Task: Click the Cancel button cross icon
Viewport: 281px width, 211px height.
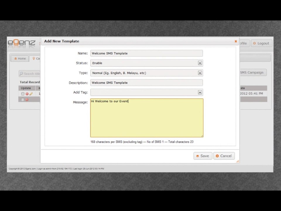Action: pyautogui.click(x=217, y=156)
